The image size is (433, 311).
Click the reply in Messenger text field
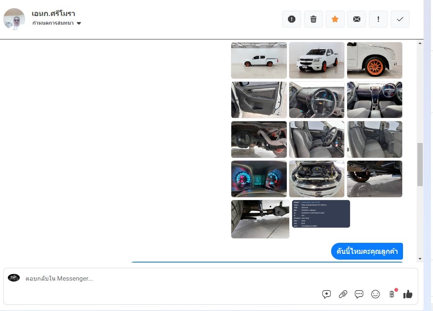pos(164,279)
